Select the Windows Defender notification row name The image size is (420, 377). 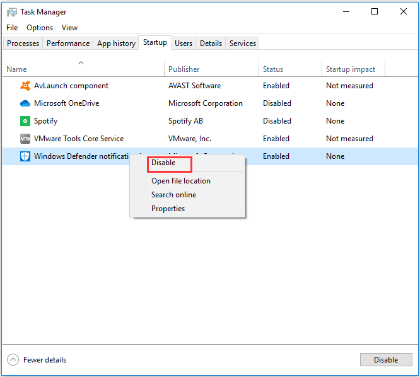click(x=81, y=156)
